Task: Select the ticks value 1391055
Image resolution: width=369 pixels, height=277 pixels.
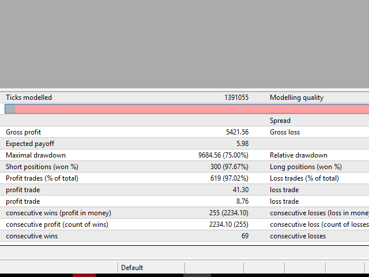Action: click(236, 98)
